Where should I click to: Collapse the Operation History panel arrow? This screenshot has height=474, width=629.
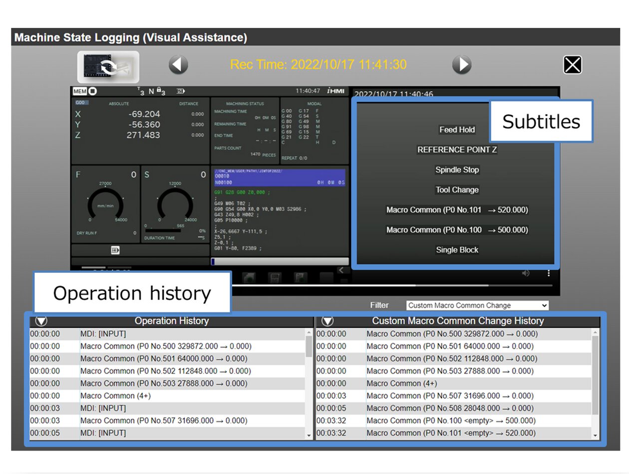pos(41,321)
